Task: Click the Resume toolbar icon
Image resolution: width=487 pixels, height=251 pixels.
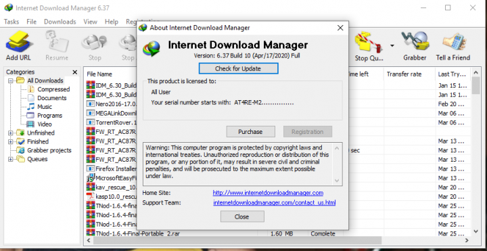Action: coord(57,45)
